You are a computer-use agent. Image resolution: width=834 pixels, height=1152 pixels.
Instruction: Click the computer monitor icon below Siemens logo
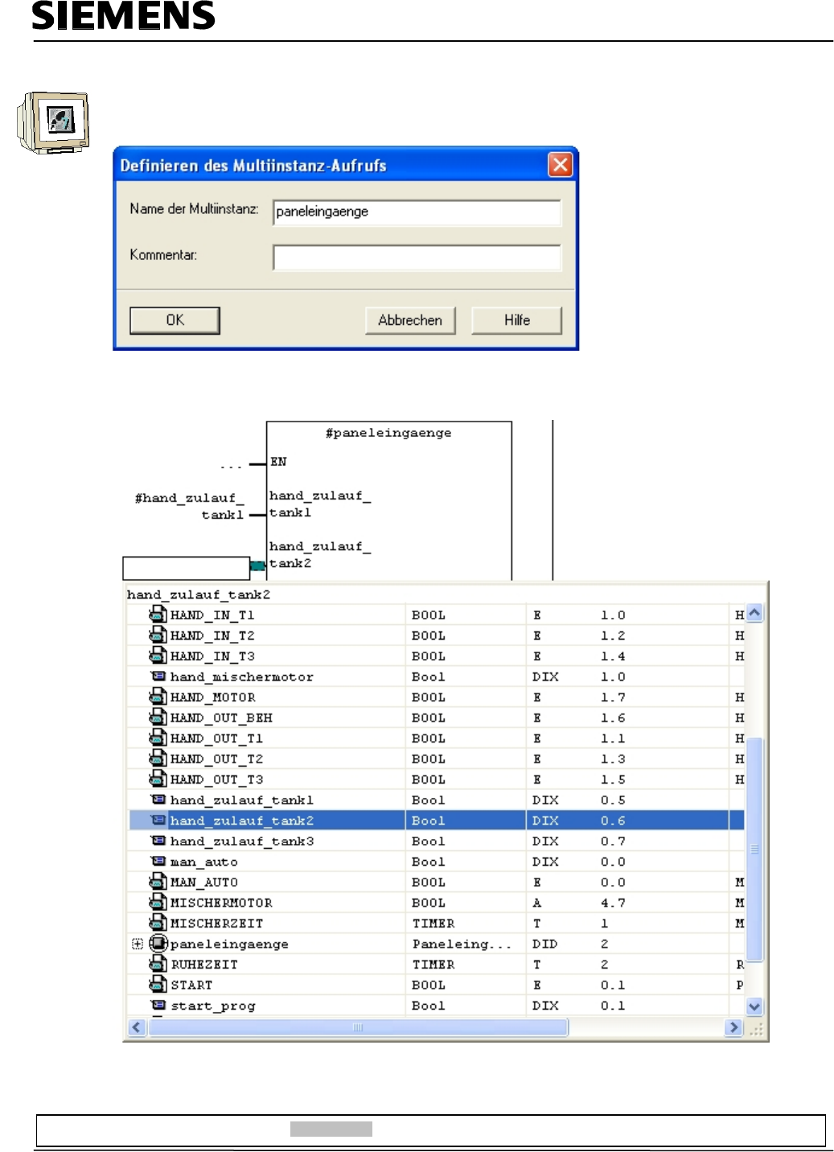(x=53, y=122)
